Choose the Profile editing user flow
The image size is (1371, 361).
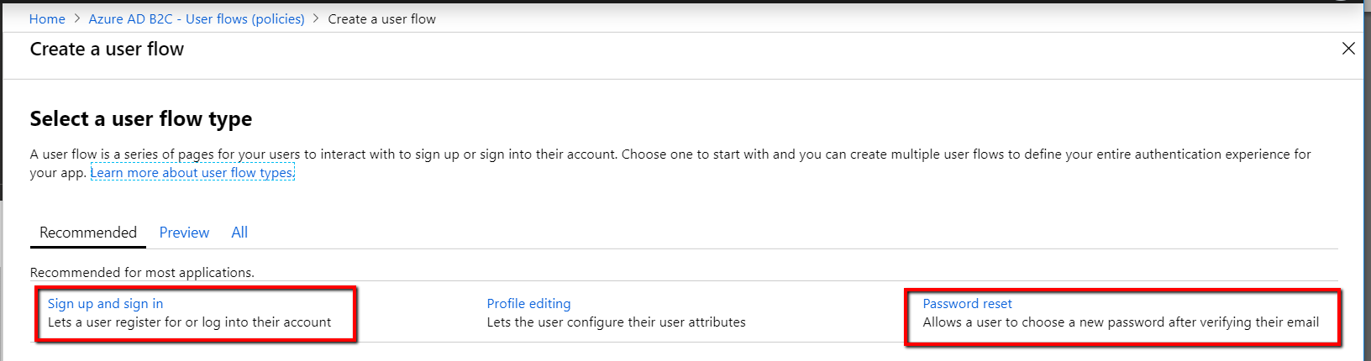[x=528, y=304]
